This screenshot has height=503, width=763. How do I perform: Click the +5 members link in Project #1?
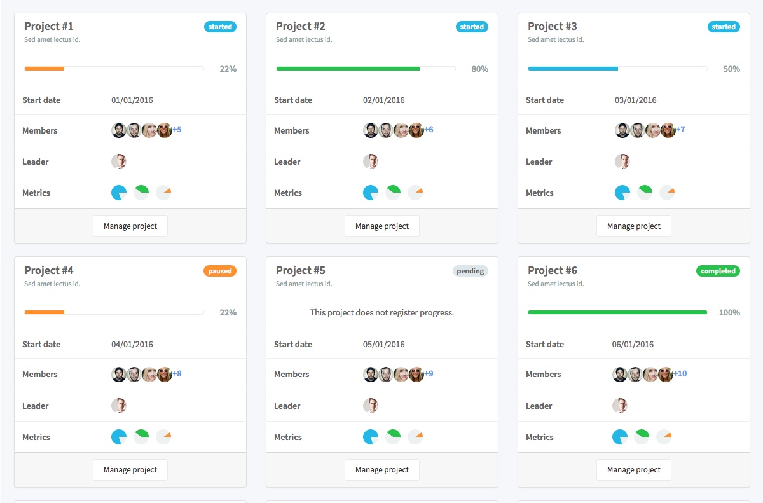177,130
